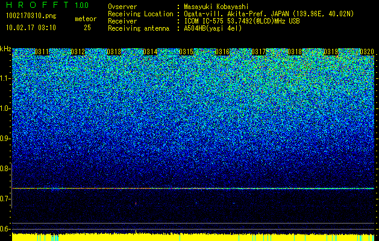This screenshot has height=241, width=379.
Task: Click the 1.0 frequency axis label
Action: [x=5, y=109]
